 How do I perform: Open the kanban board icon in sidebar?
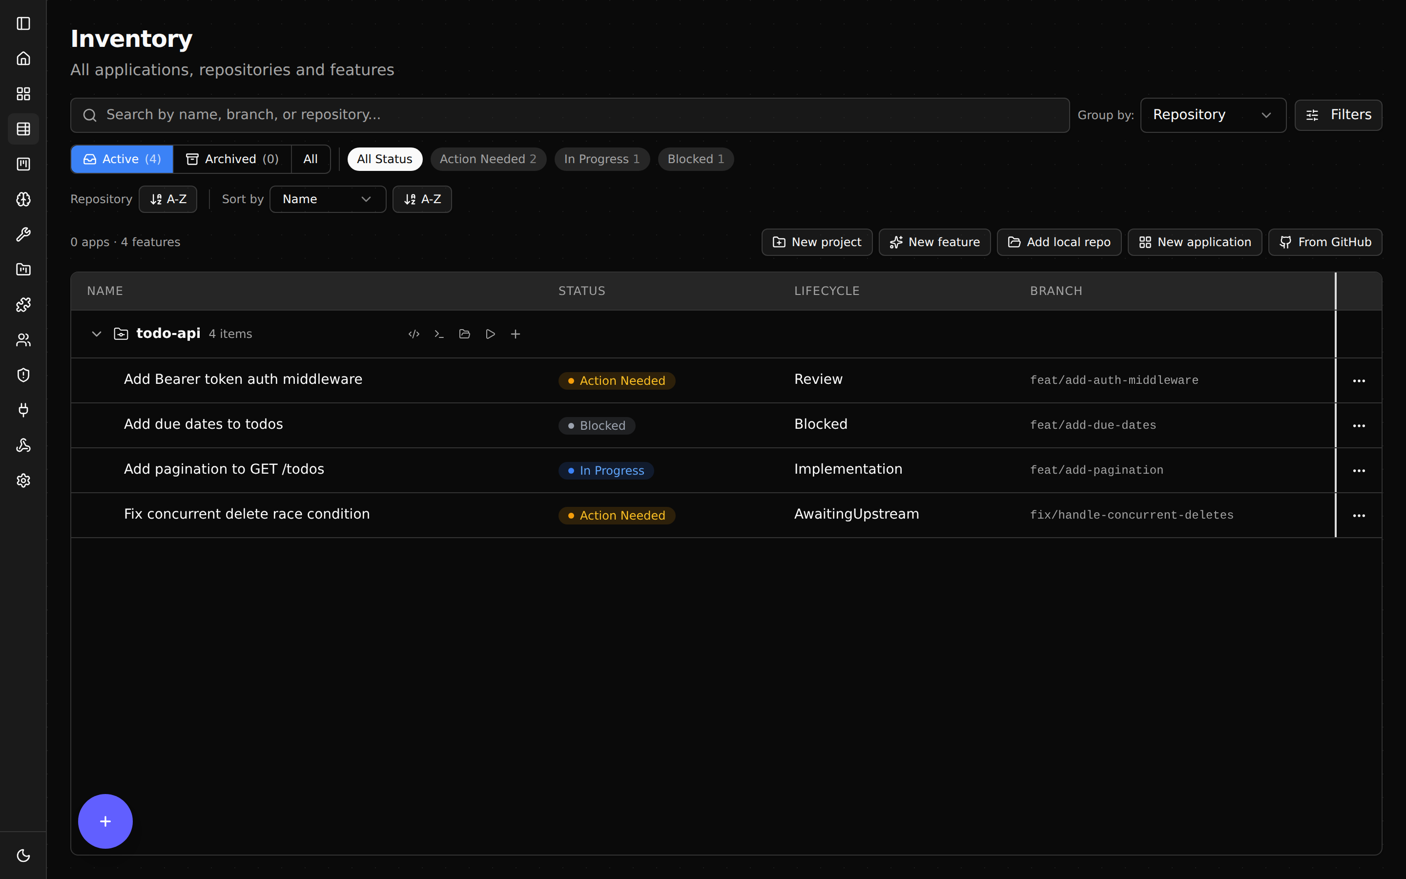23,164
